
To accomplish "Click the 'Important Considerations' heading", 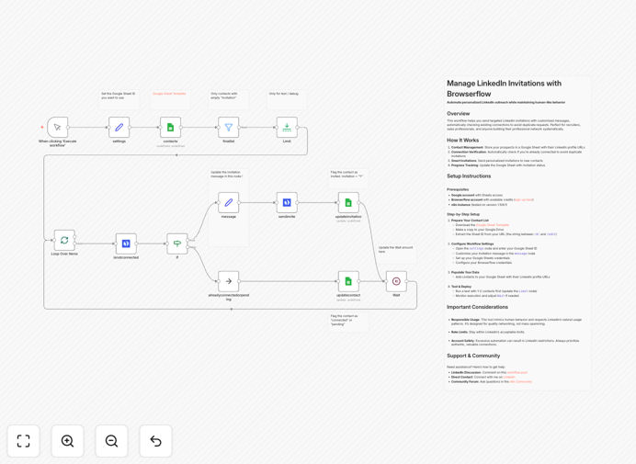I will tap(477, 307).
